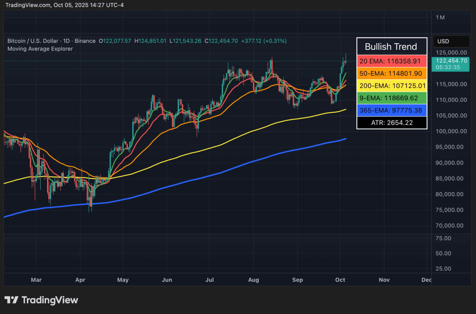Open the USD currency selector

451,41
